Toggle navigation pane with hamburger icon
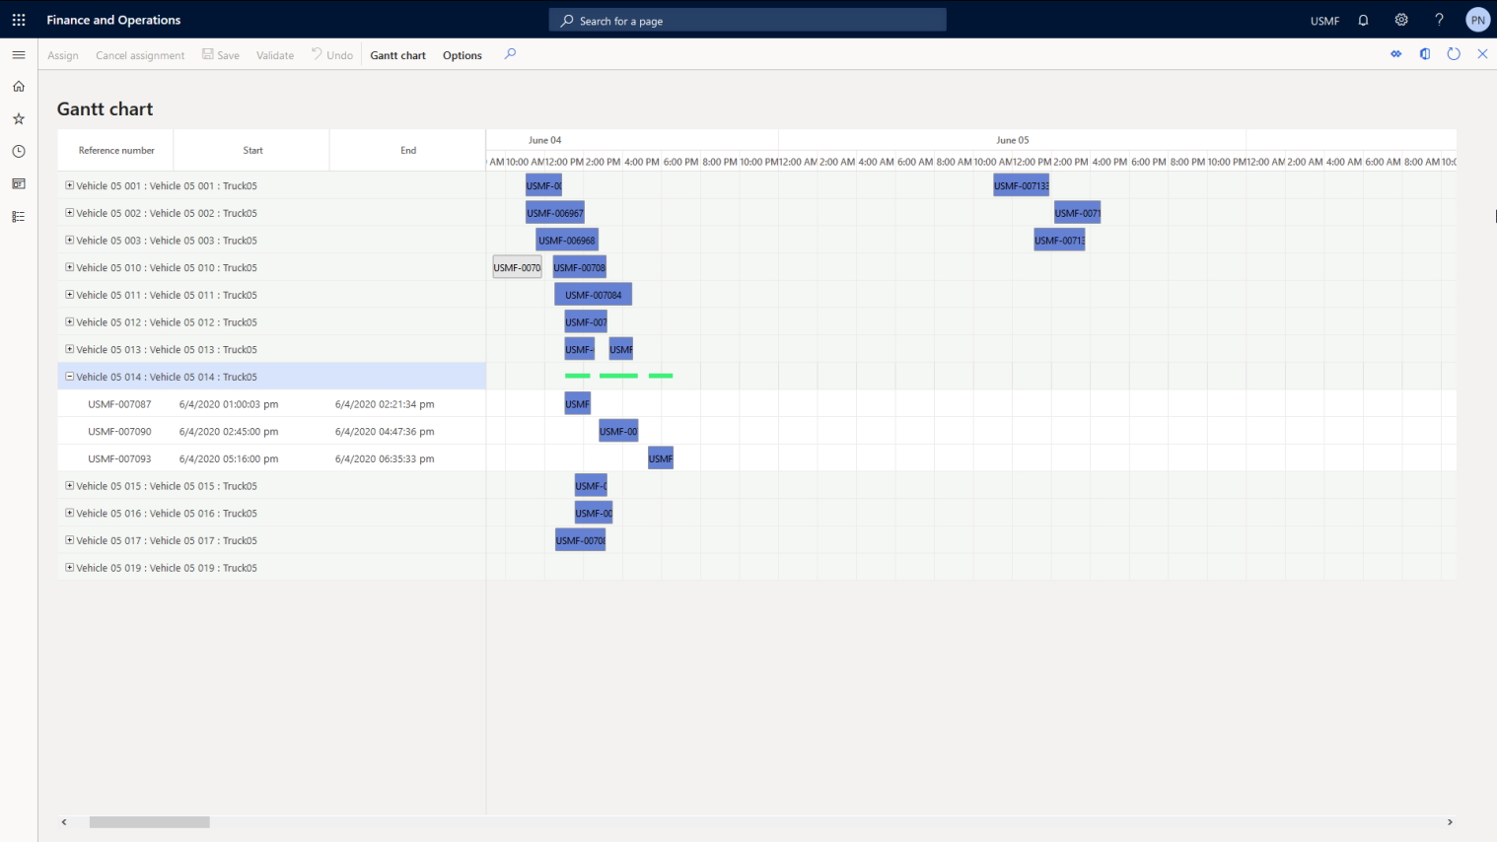1497x842 pixels. click(x=18, y=54)
